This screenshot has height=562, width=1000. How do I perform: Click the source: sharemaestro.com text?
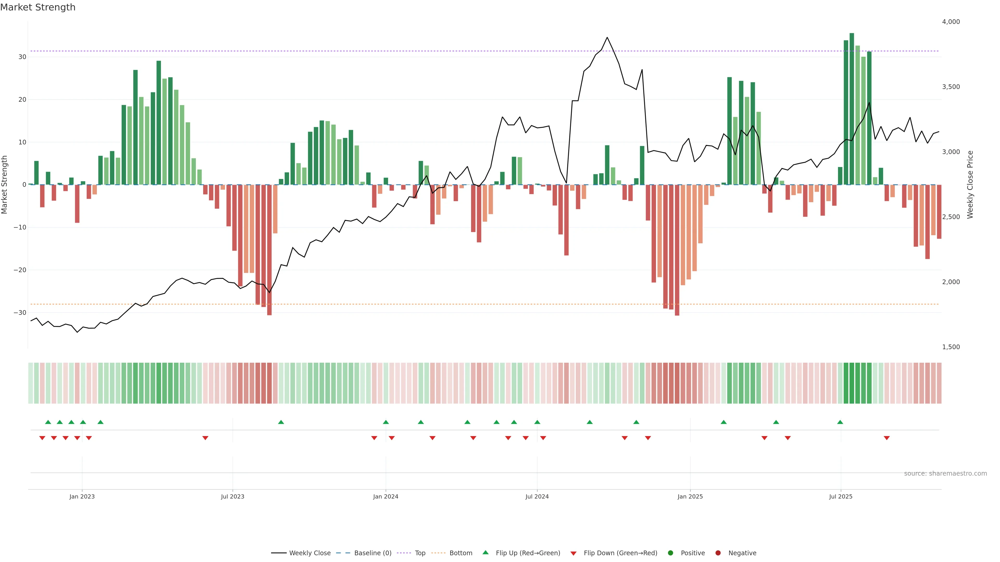click(x=945, y=474)
